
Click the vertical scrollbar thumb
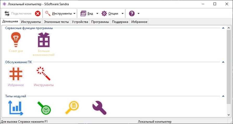coord(229,67)
